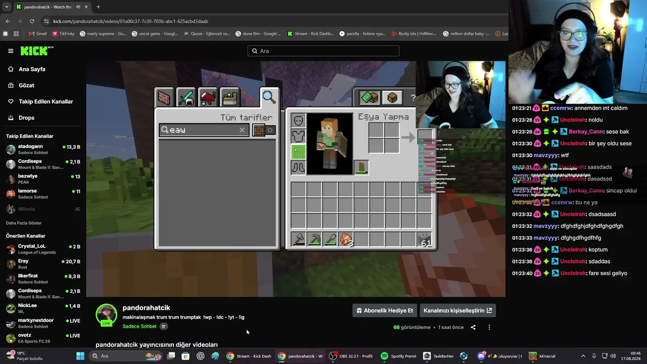This screenshot has height=364, width=647.
Task: Select the redstone recipe tab
Action: [x=229, y=98]
